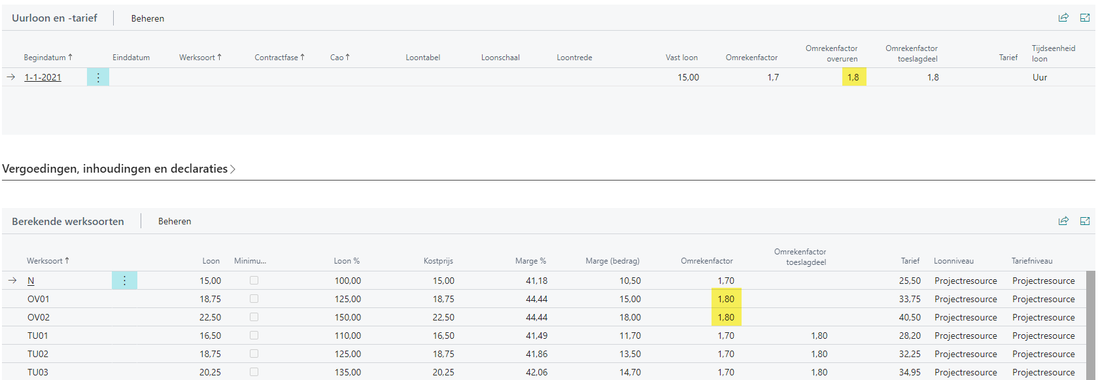The height and width of the screenshot is (380, 1098).
Task: Open the 1-1-2021 begindatum link
Action: point(43,77)
